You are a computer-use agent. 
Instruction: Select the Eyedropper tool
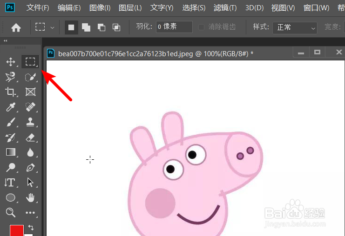tap(10, 107)
